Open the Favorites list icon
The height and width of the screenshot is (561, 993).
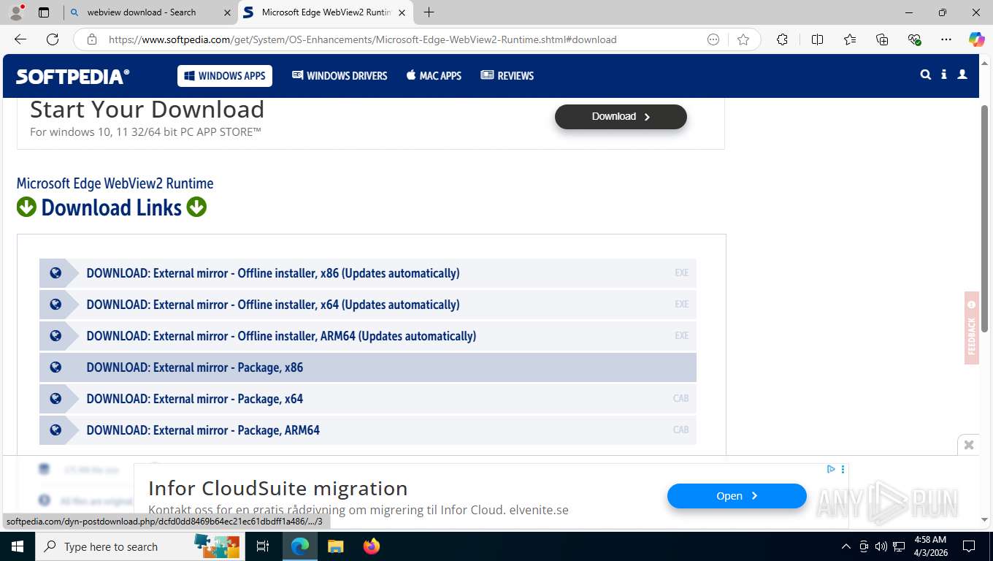click(x=850, y=39)
